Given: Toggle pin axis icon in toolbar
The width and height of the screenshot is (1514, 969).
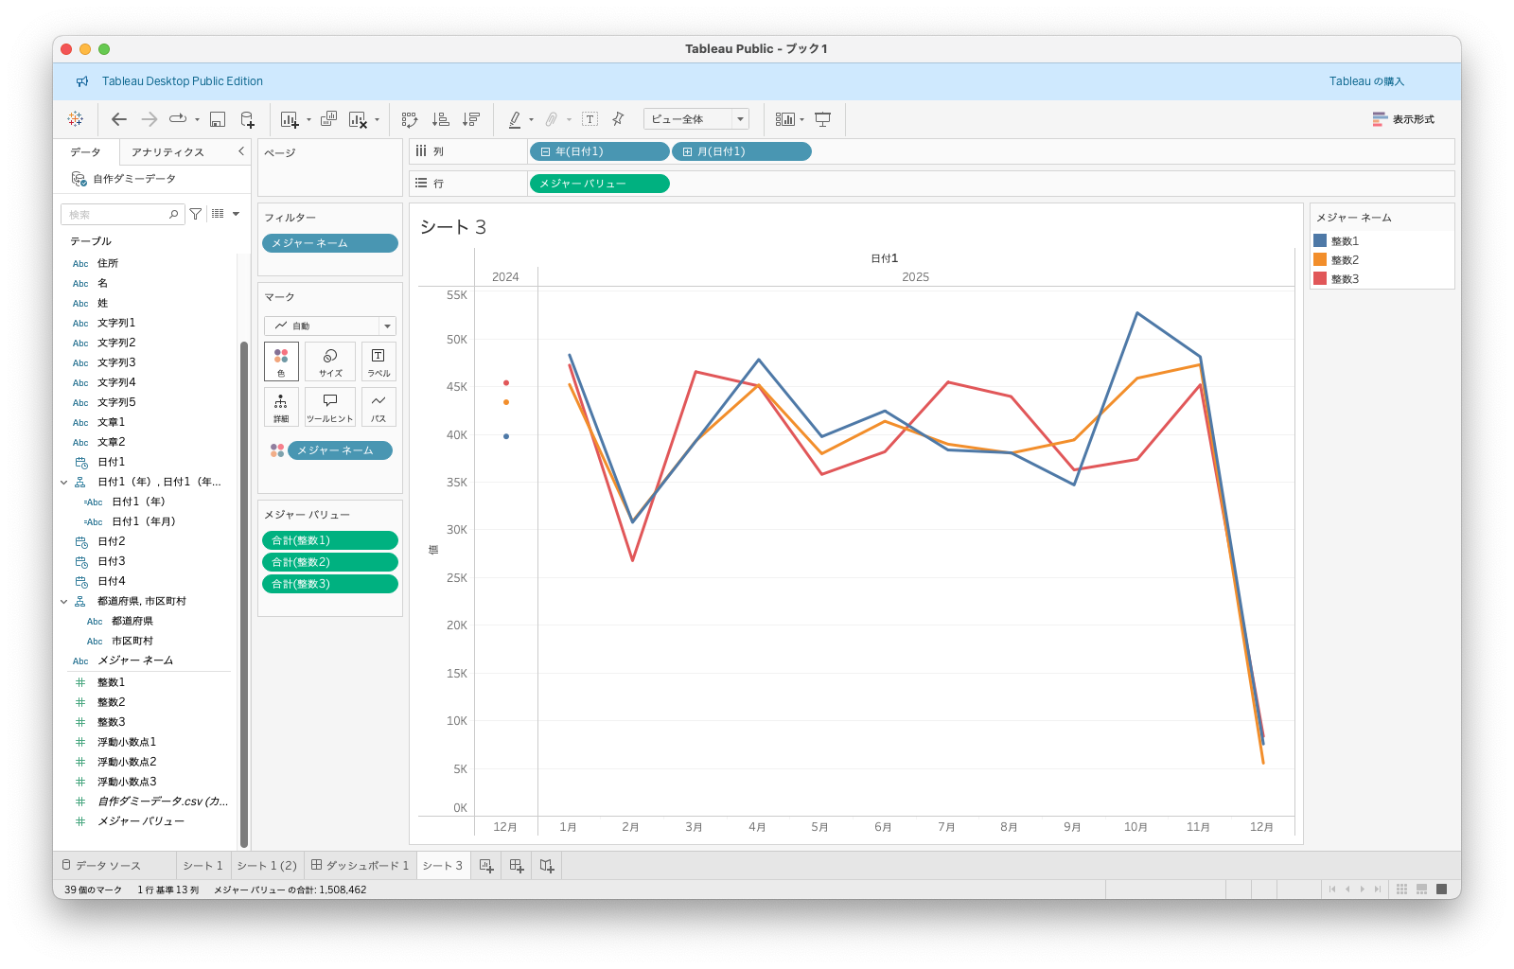Looking at the screenshot, I should 618,119.
